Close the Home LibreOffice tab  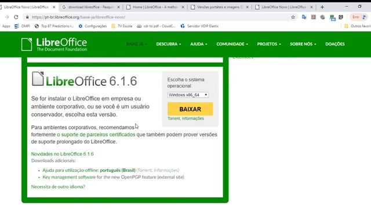tap(183, 7)
